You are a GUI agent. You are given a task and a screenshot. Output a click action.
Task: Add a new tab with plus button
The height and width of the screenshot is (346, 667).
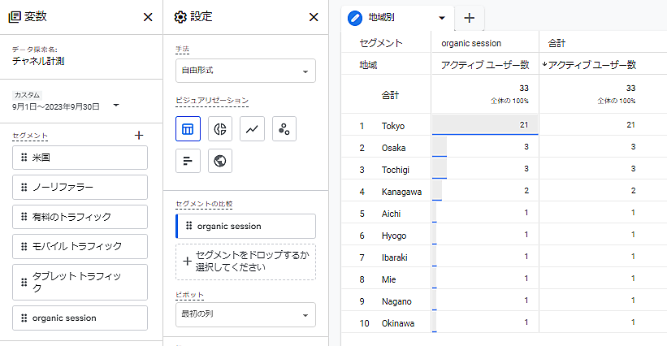[469, 17]
